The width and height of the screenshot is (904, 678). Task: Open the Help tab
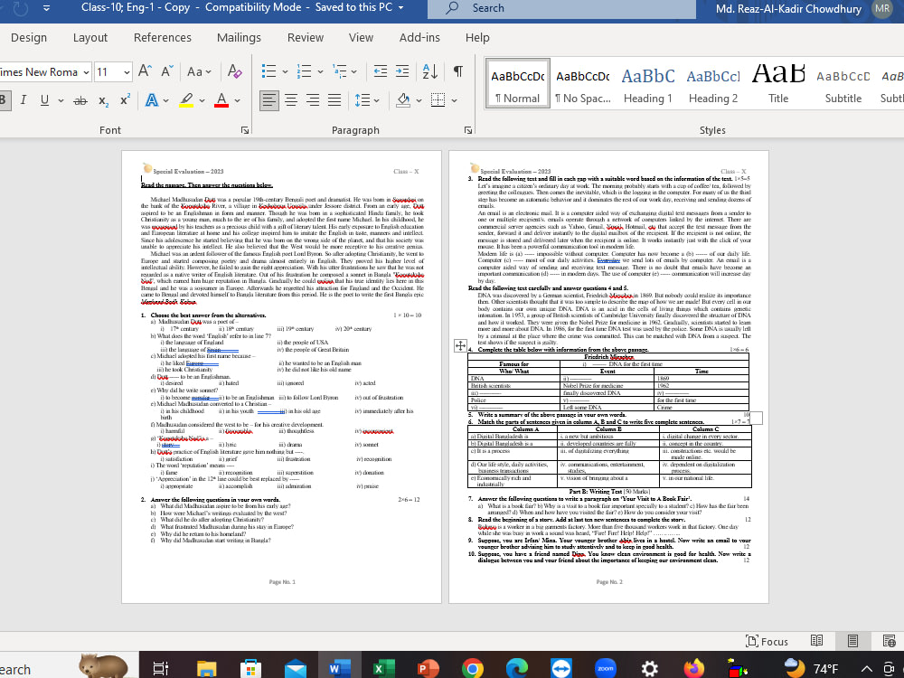477,37
